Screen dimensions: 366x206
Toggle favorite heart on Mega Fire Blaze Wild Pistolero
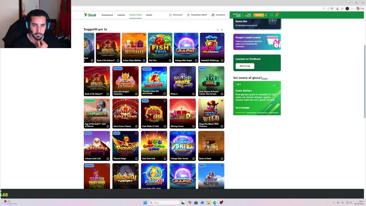222,101
